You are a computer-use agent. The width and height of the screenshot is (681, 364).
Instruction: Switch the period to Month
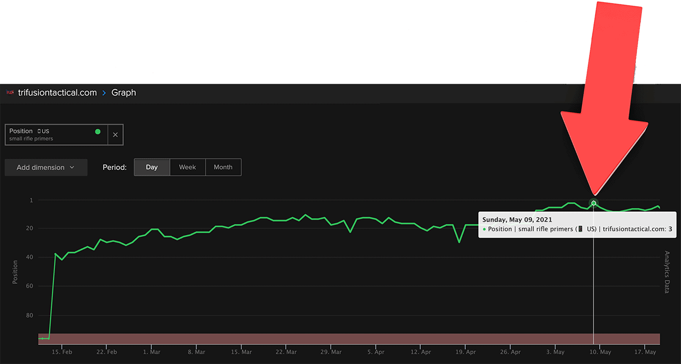(223, 167)
